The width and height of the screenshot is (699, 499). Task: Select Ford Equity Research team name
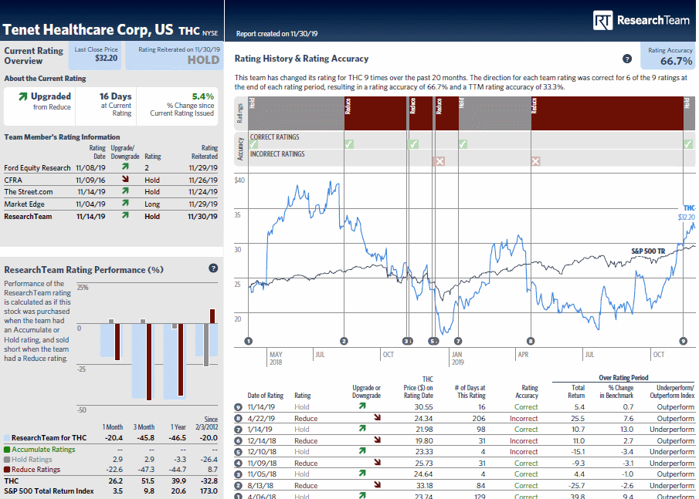(x=37, y=168)
